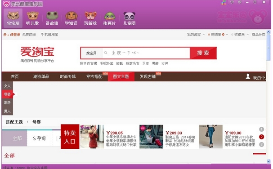Open the 玩游戏 fox icon
Viewport: 273px width, 169px height.
[90, 18]
